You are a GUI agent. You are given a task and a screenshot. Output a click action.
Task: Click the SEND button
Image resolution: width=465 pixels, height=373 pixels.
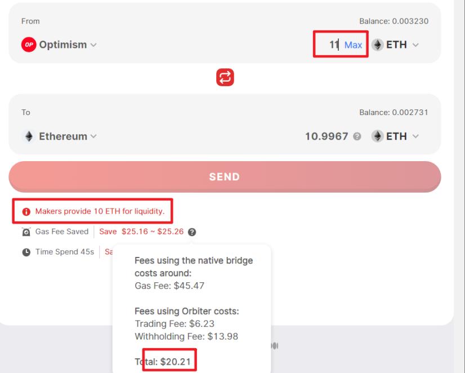(x=225, y=177)
